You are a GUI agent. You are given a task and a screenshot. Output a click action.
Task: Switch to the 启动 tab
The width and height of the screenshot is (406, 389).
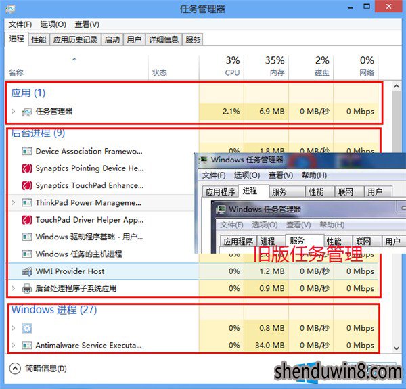112,40
